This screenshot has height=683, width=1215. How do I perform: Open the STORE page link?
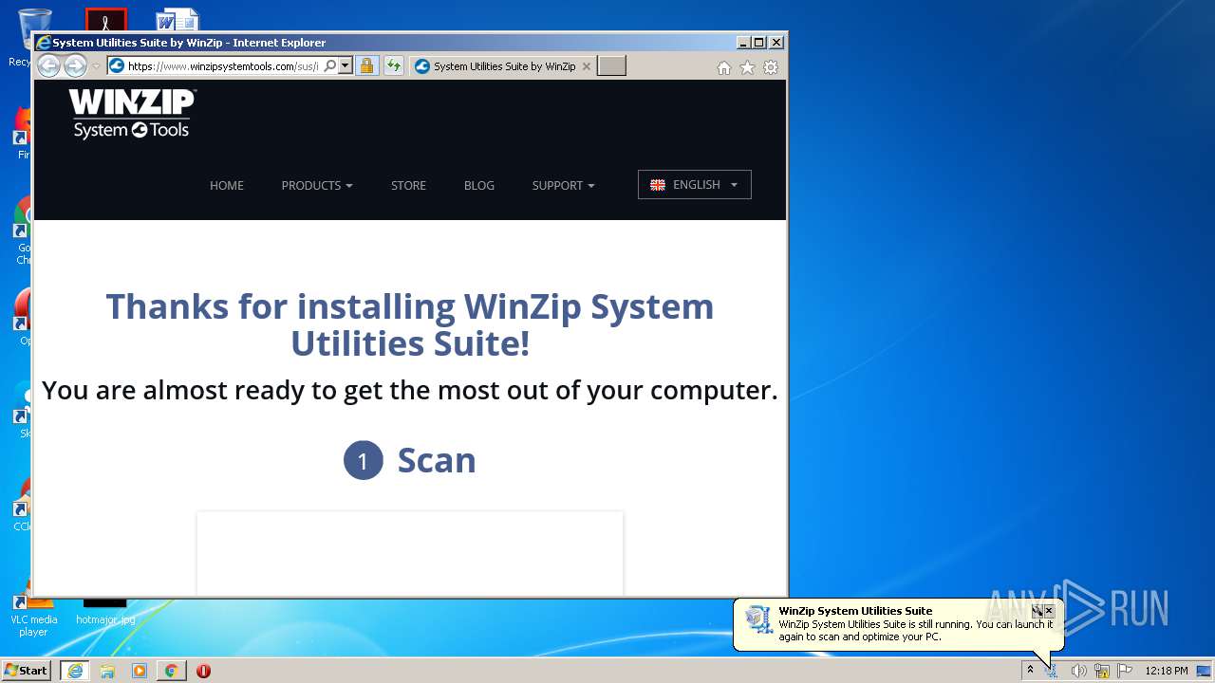(408, 185)
